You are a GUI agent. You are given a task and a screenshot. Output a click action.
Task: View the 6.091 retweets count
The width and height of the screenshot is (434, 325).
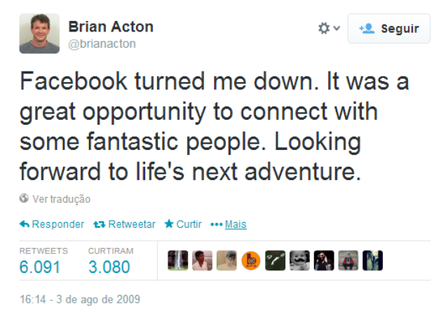tap(40, 267)
